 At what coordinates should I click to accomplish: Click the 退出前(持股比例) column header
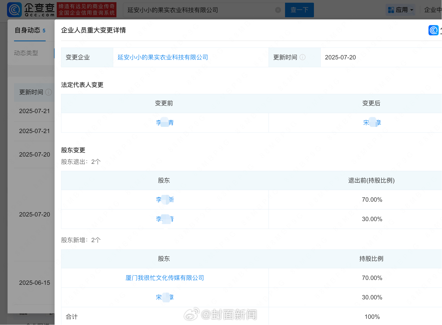tap(371, 180)
